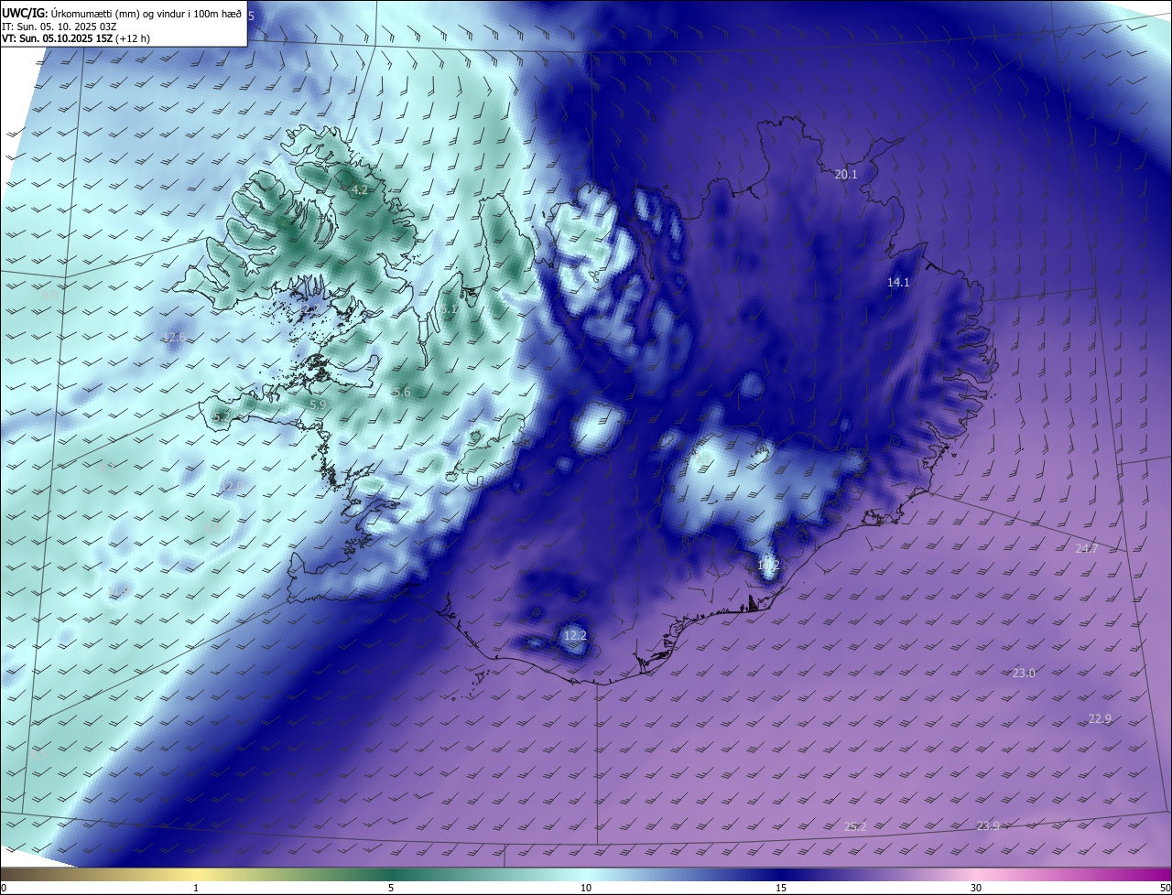Select the 23.9 value label near the bottom

coord(988,825)
